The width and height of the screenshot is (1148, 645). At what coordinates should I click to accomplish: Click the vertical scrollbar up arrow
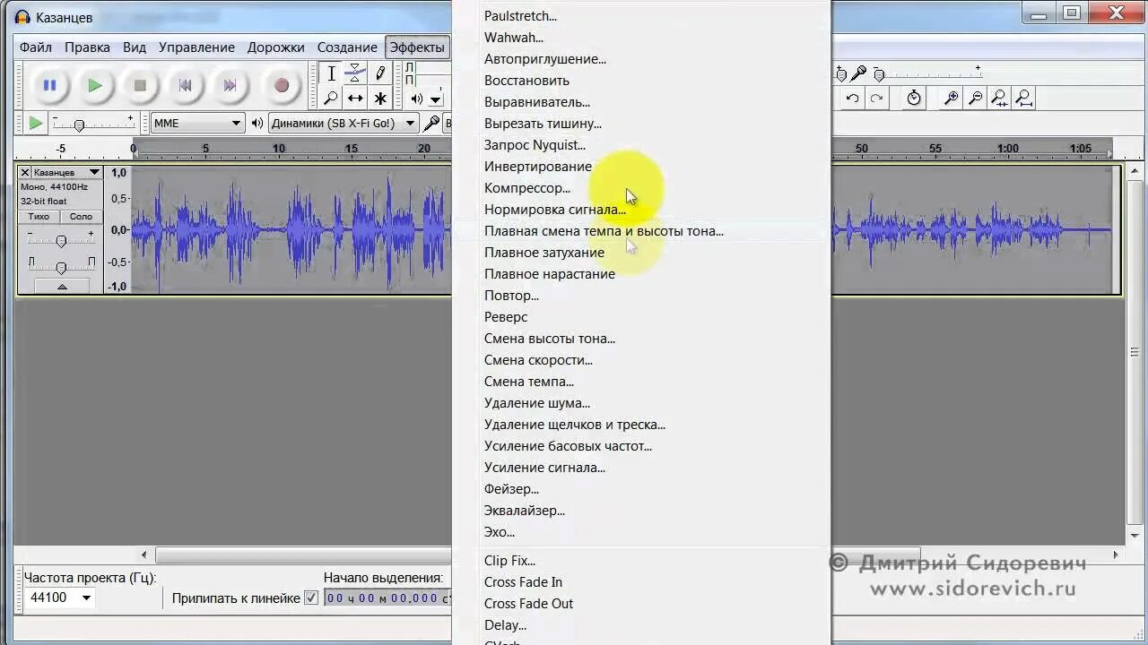coord(1136,169)
